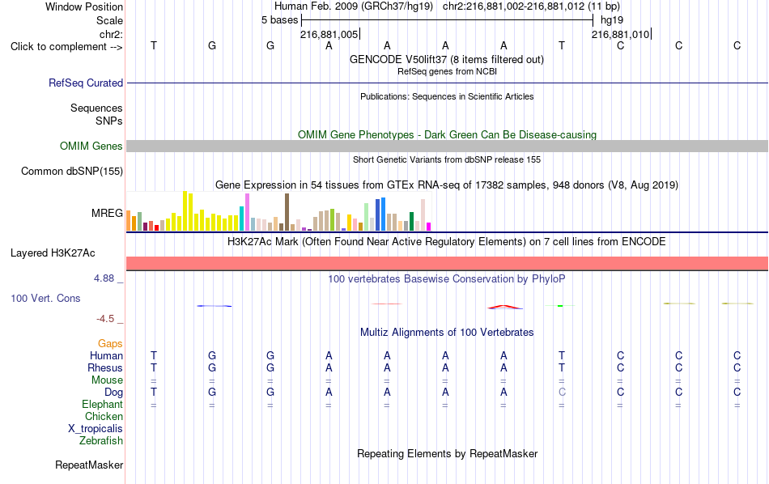Click the -4.5 PhyloP lower scale value
Viewport: 769px width, 484px height.
(x=105, y=319)
